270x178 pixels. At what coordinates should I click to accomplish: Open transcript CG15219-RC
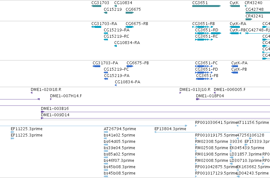point(116,36)
